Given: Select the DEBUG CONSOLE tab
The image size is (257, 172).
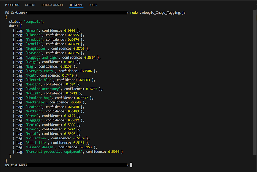Looking at the screenshot, I should pos(53,5).
